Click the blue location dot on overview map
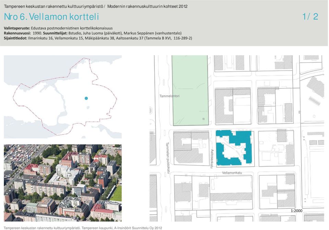The image size is (329, 230). [86, 98]
